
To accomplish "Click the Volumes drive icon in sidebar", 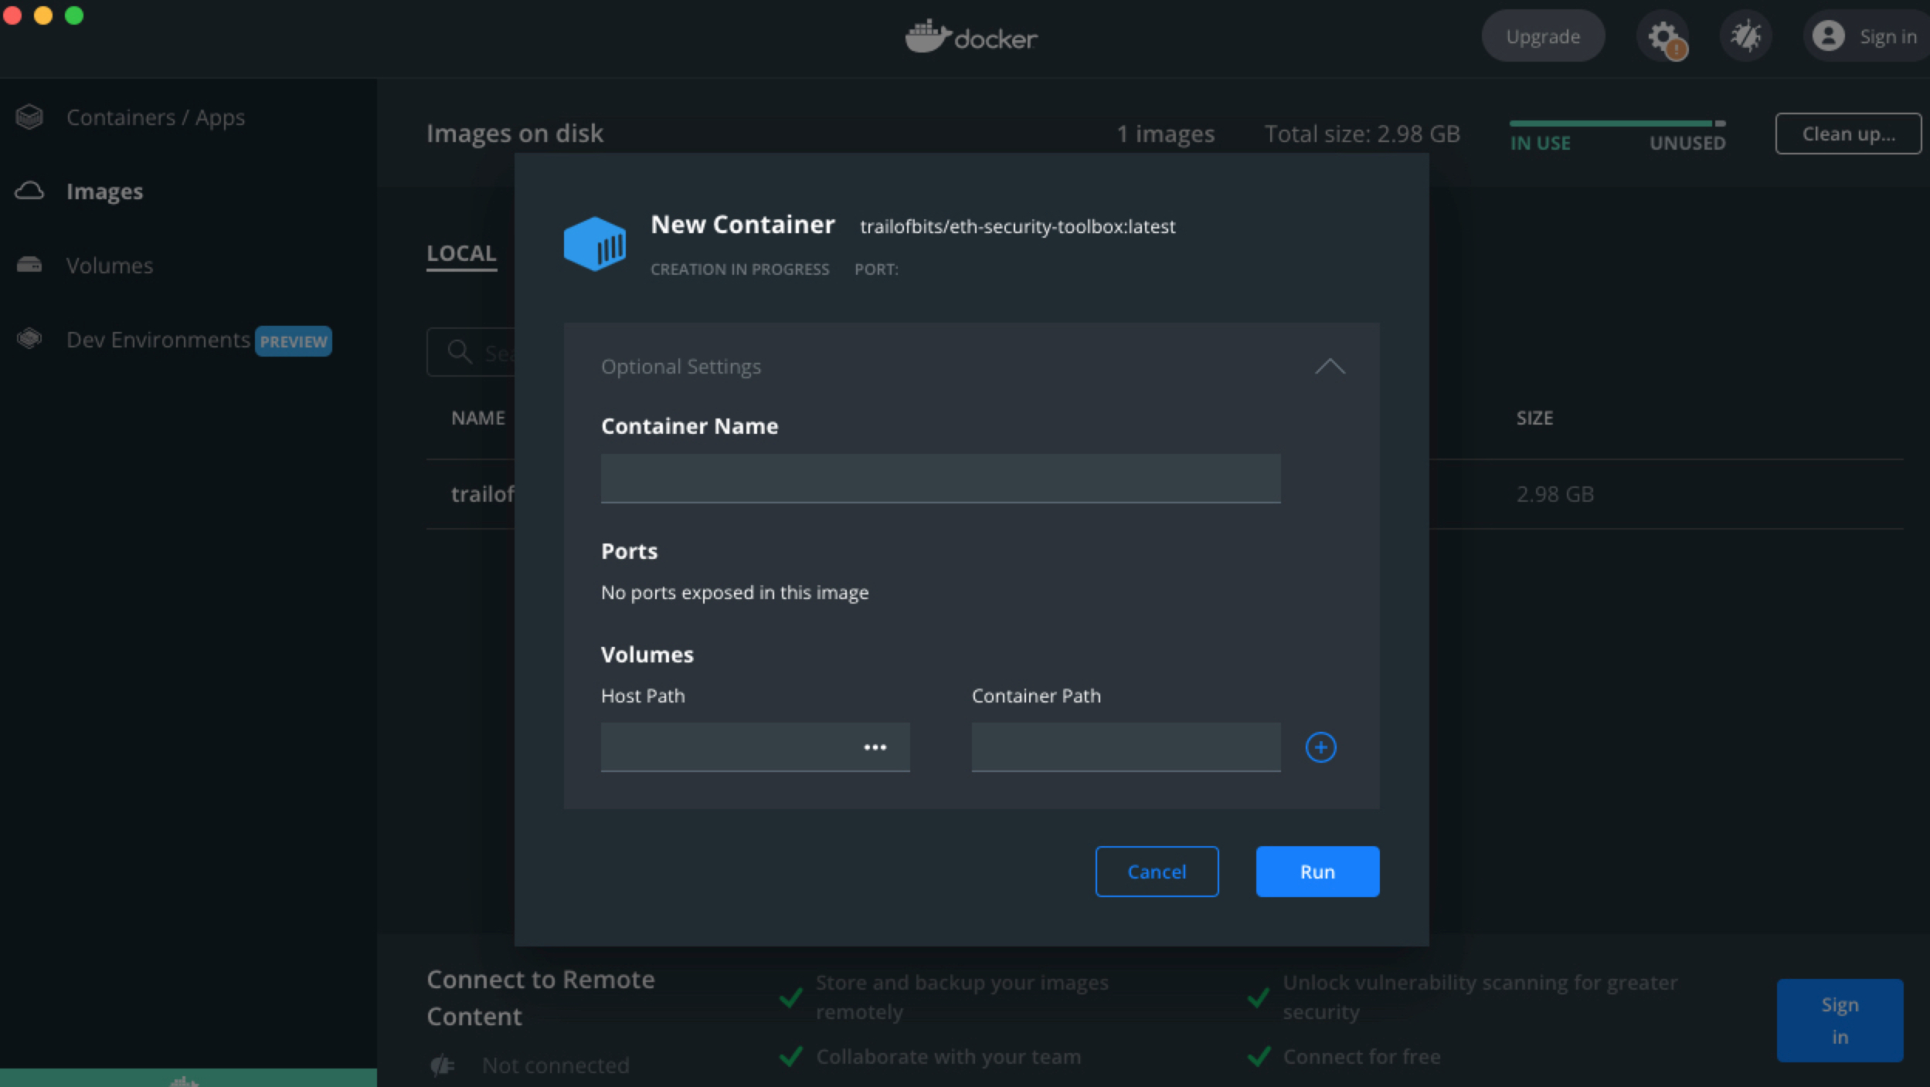I will 29,265.
